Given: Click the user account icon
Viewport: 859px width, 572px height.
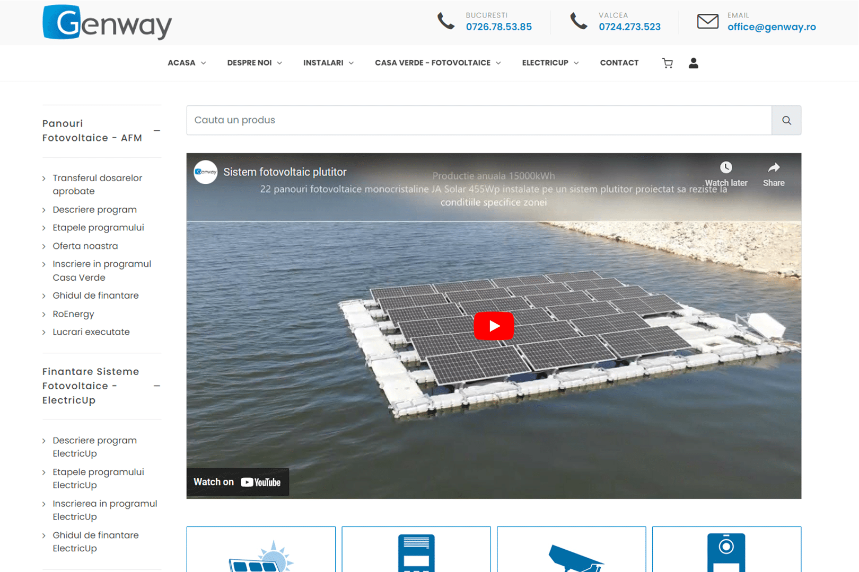Looking at the screenshot, I should coord(693,63).
